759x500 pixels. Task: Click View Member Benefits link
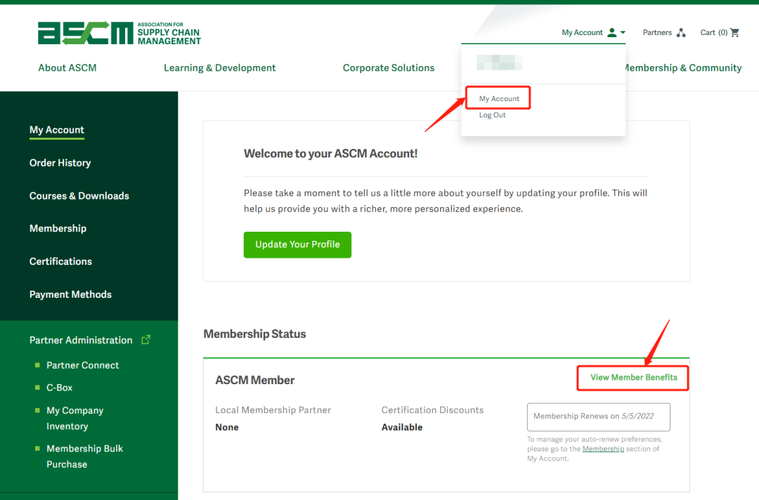pyautogui.click(x=634, y=377)
